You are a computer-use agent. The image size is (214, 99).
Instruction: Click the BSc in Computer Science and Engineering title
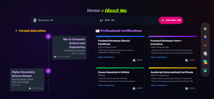click(74, 43)
